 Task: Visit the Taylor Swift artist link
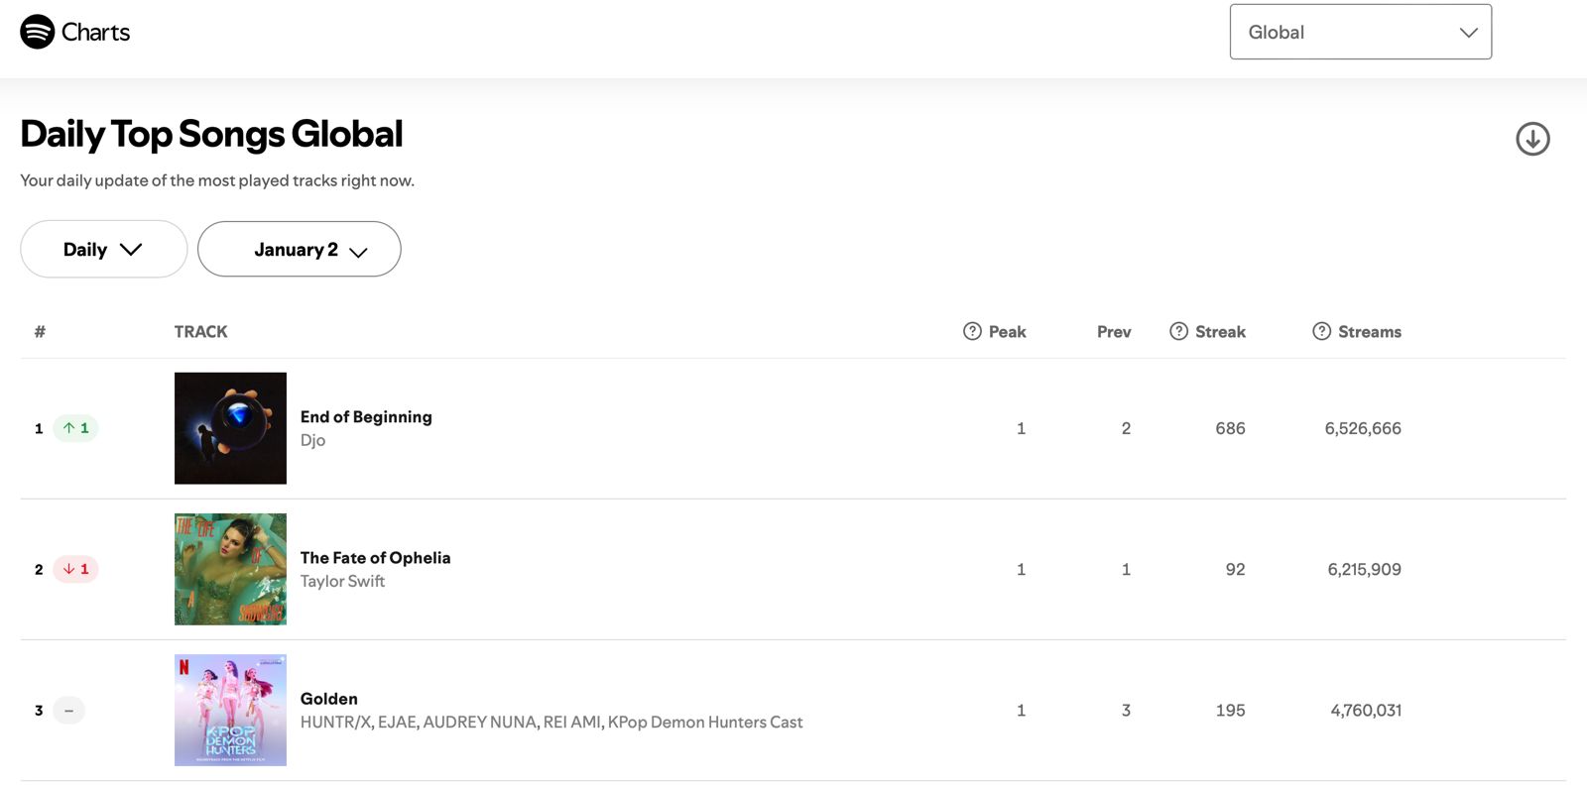click(342, 581)
